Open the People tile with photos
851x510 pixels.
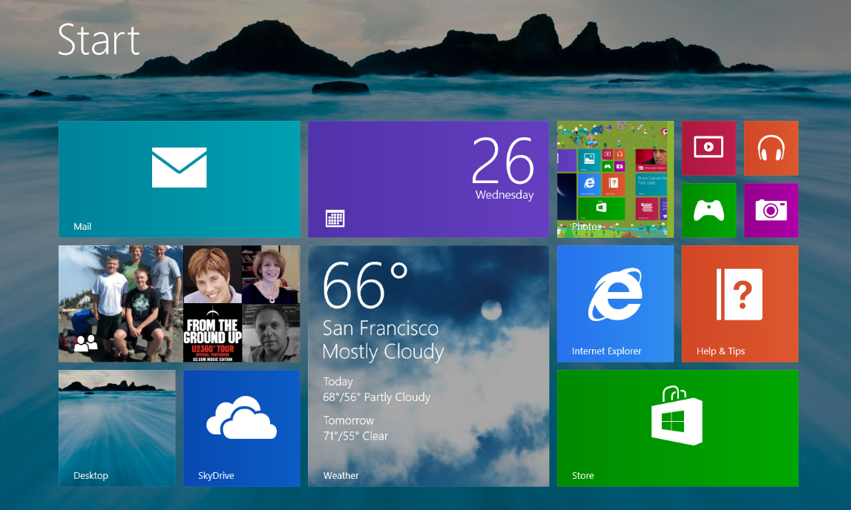179,303
